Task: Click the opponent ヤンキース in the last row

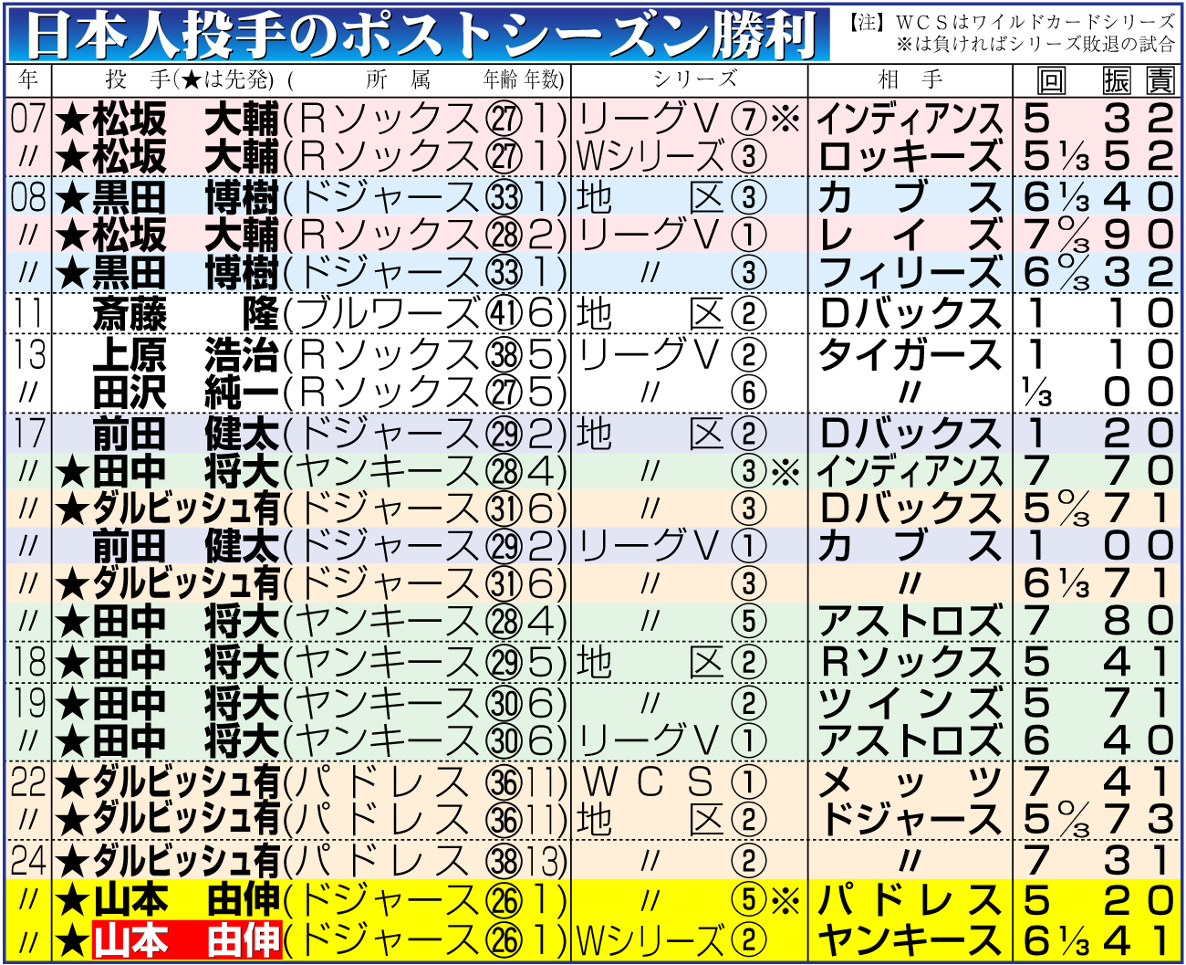Action: [x=910, y=940]
